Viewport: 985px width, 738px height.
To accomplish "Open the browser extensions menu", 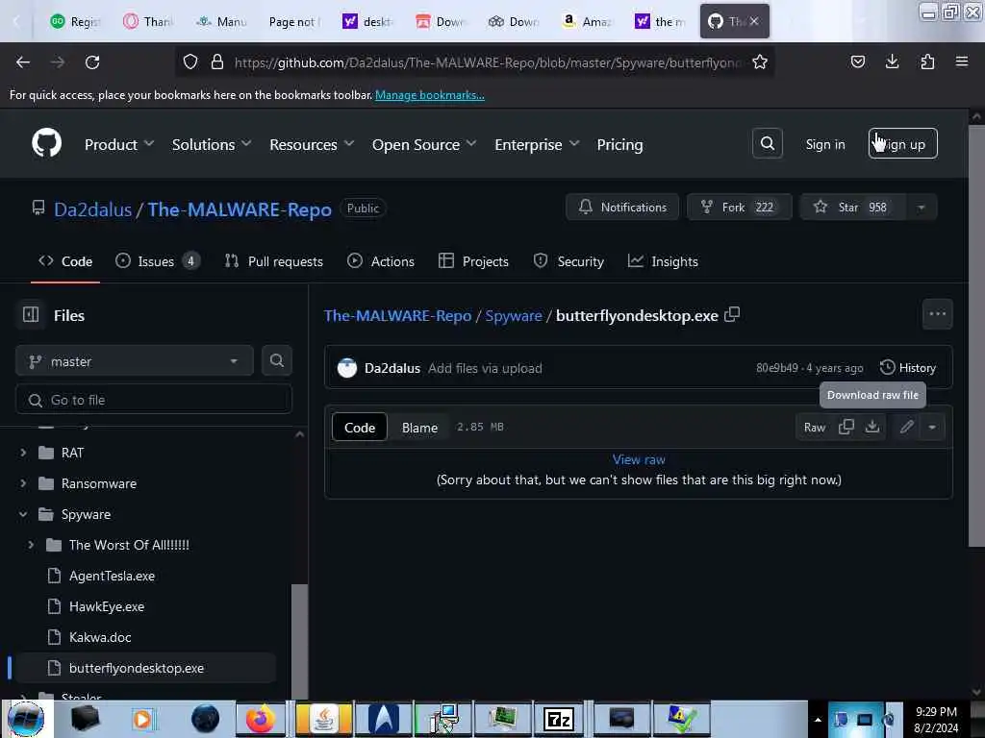I will click(x=927, y=62).
